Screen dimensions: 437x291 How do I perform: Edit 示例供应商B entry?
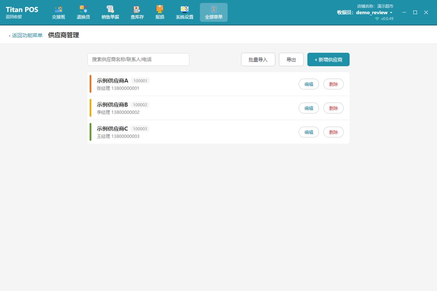tap(309, 108)
